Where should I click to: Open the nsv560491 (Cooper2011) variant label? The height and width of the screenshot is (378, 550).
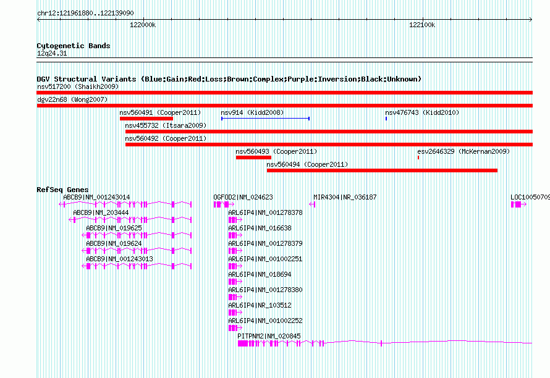tap(160, 112)
